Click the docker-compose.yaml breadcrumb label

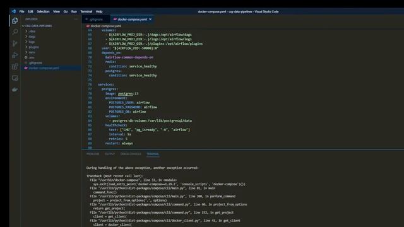click(106, 26)
